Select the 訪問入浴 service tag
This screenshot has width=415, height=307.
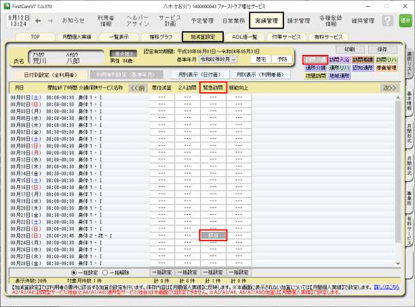tap(339, 60)
